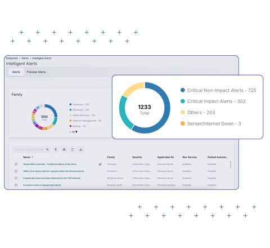Viewport: 270px width, 248px height.
Task: Click in the alerts search input field
Action: click(29, 149)
